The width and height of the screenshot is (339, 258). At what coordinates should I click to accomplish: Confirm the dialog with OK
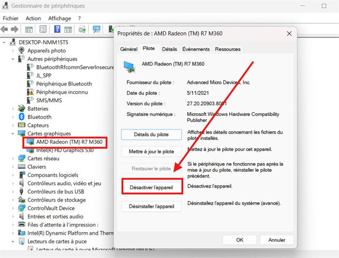pos(240,240)
